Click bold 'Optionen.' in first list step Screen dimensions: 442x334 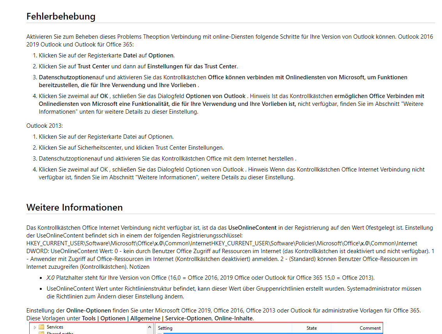tap(162, 55)
